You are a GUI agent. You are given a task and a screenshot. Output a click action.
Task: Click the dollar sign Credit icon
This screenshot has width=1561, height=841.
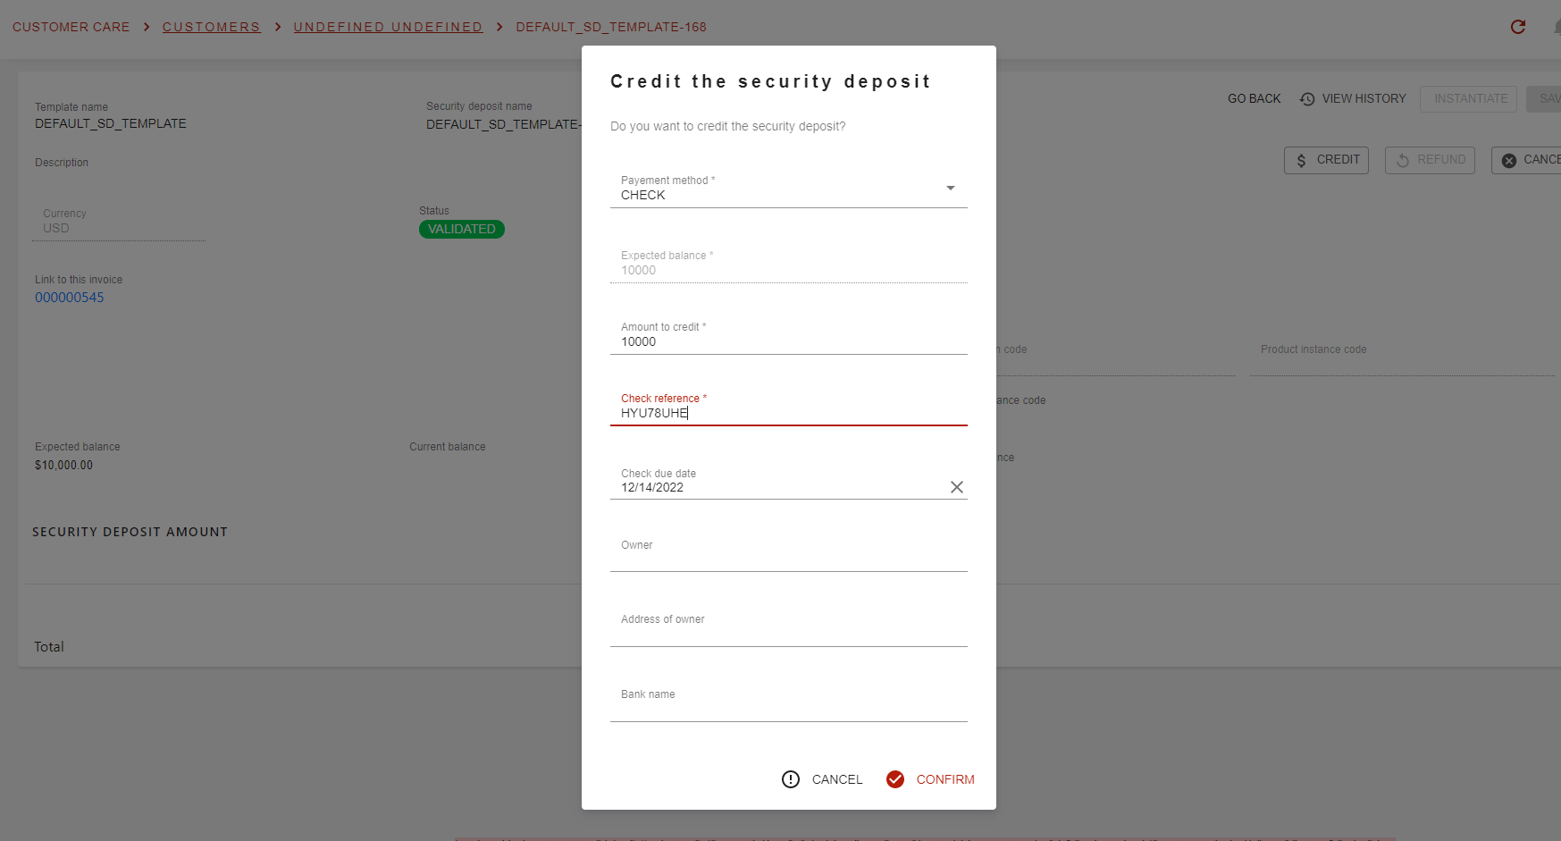pos(1301,160)
